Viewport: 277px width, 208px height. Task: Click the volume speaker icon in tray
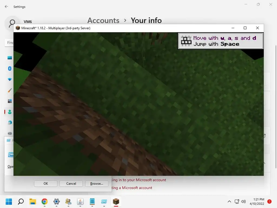click(x=243, y=201)
